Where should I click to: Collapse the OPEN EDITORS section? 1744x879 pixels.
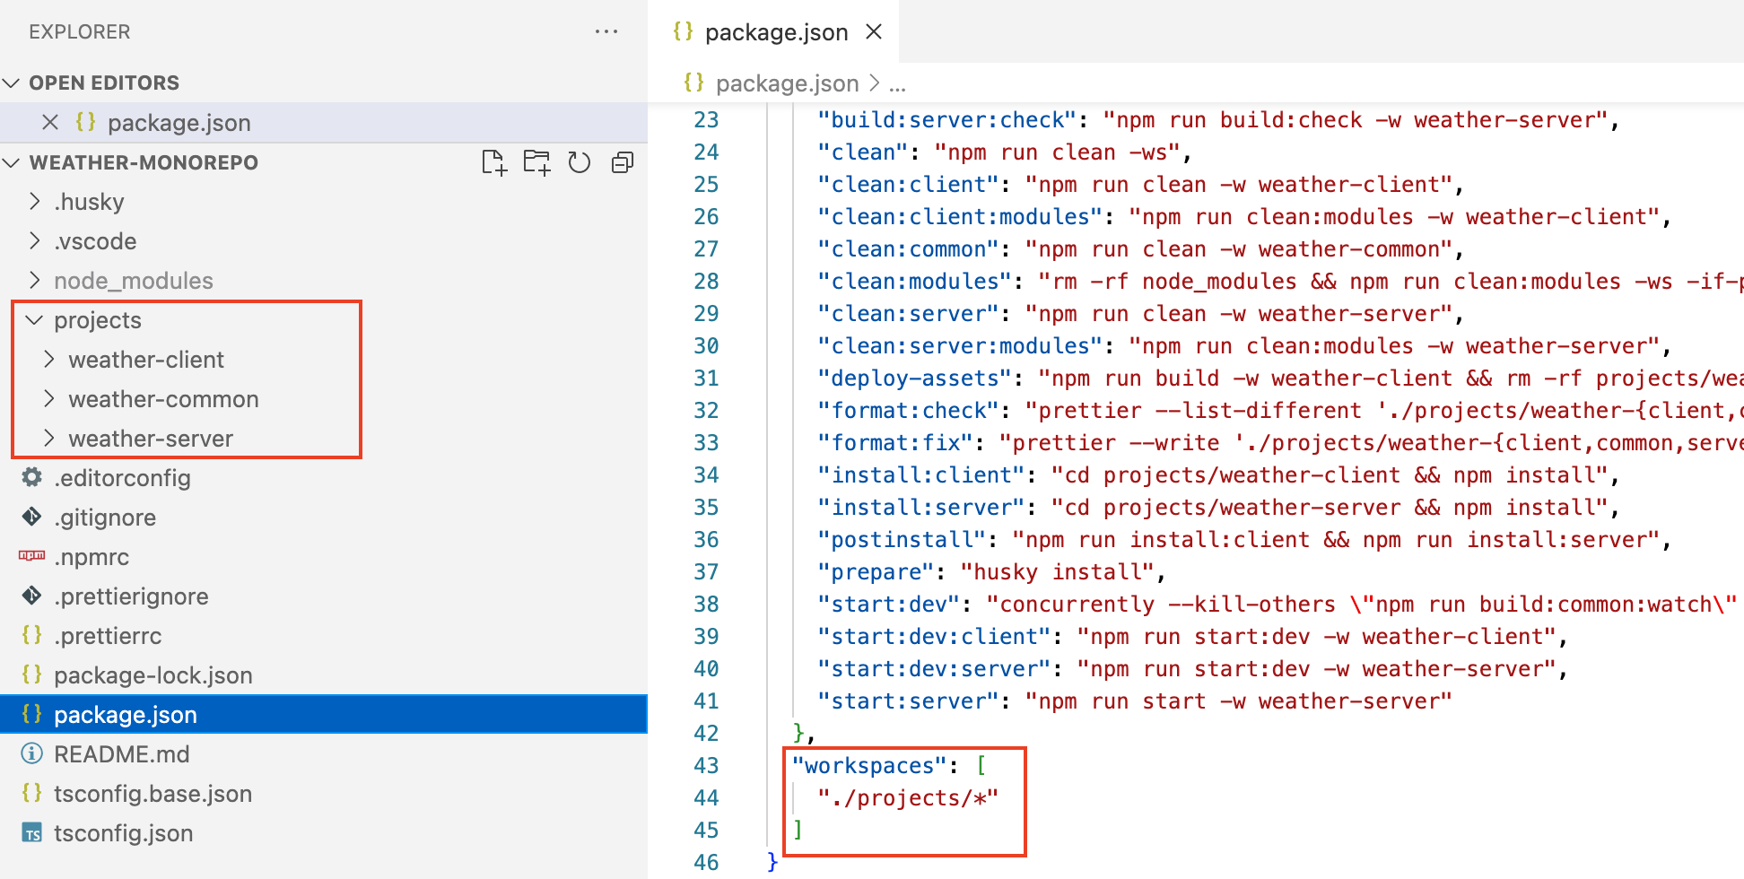point(12,83)
